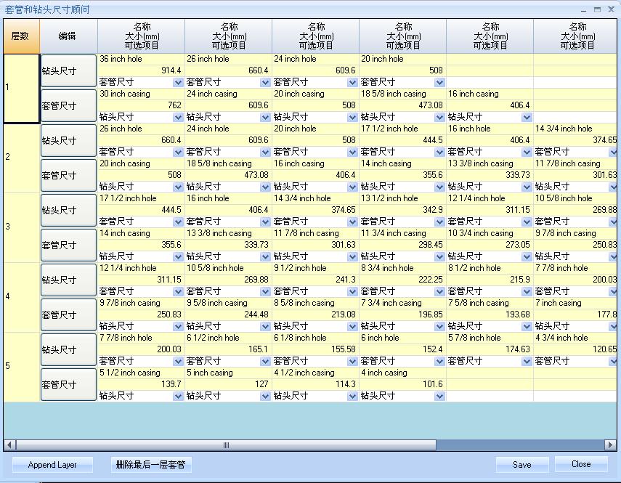The width and height of the screenshot is (621, 483).
Task: Click the 6 1/2 inch hole cell
Action: (x=228, y=338)
